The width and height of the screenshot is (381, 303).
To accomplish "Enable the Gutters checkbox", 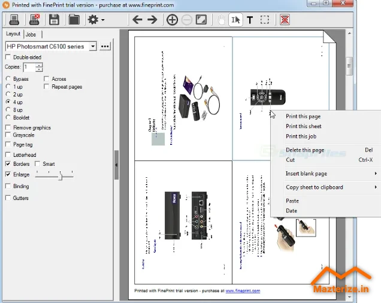I will 8,198.
